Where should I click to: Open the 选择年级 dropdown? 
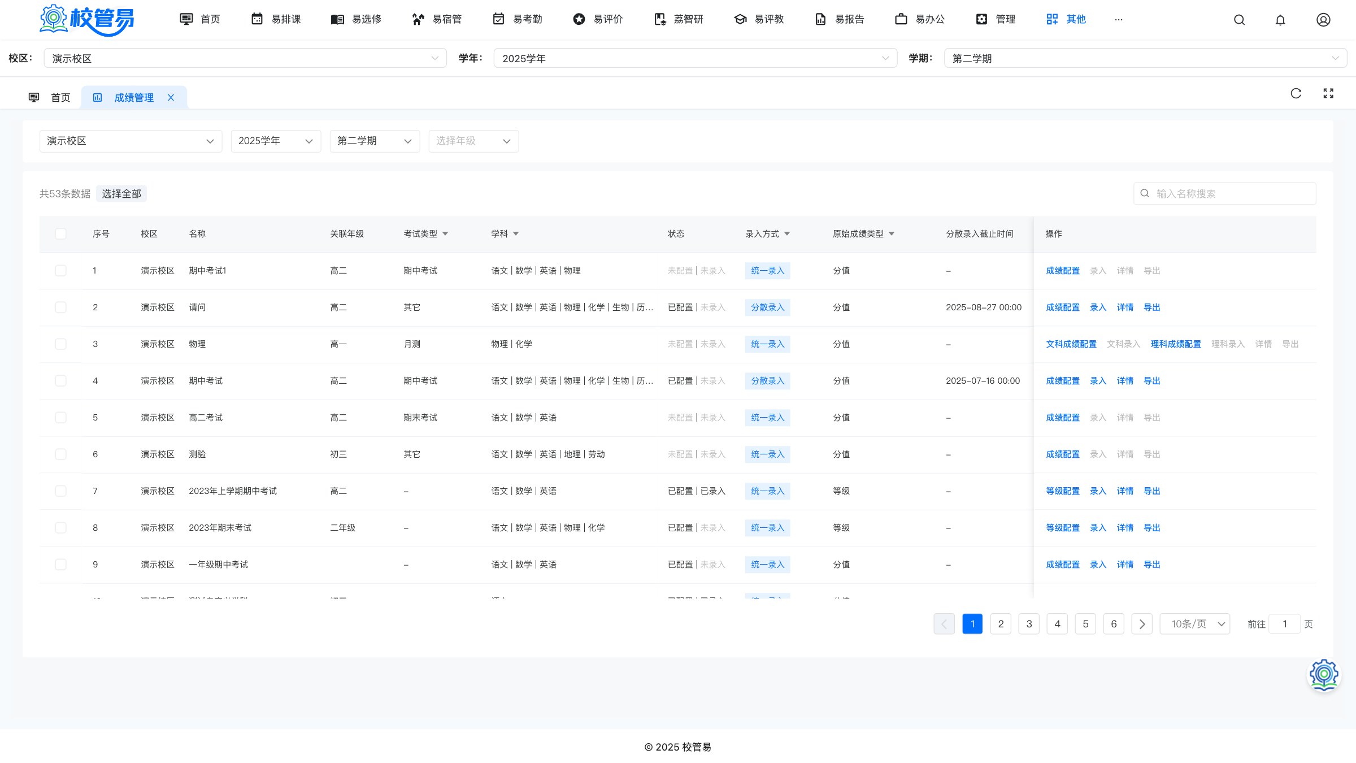[473, 141]
